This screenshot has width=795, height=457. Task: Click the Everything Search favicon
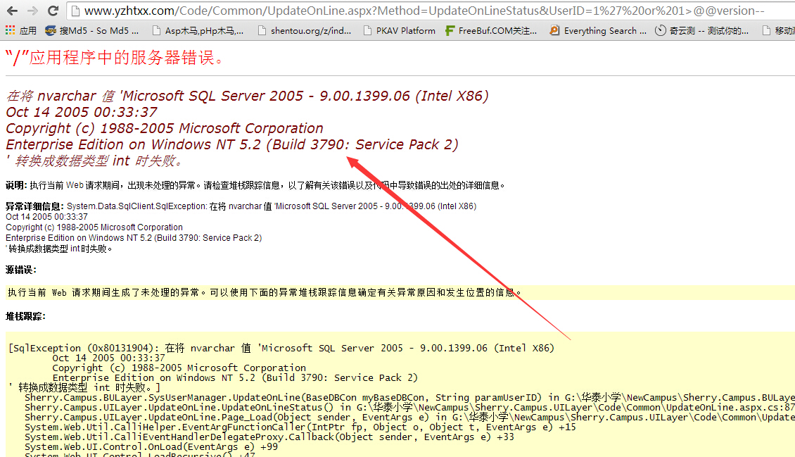click(554, 31)
